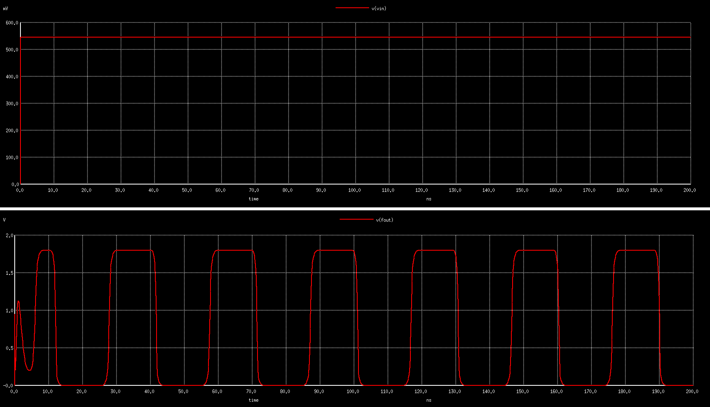The width and height of the screenshot is (710, 407).
Task: Click the 110.0 time tick under vin plot
Action: [x=388, y=190]
